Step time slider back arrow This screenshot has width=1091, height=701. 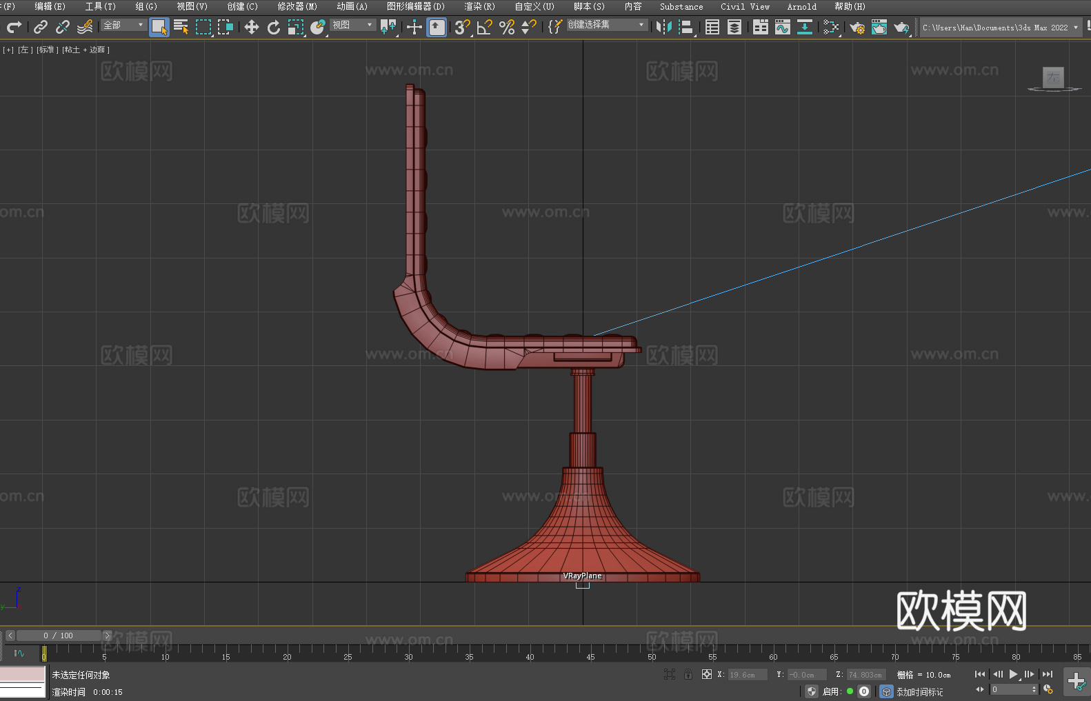pyautogui.click(x=10, y=636)
